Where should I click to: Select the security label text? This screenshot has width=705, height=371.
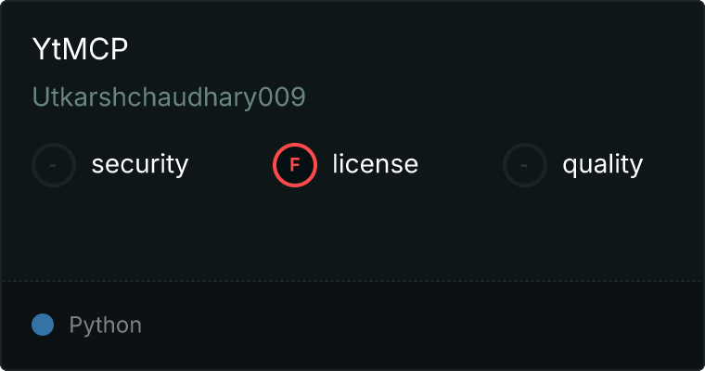click(140, 164)
